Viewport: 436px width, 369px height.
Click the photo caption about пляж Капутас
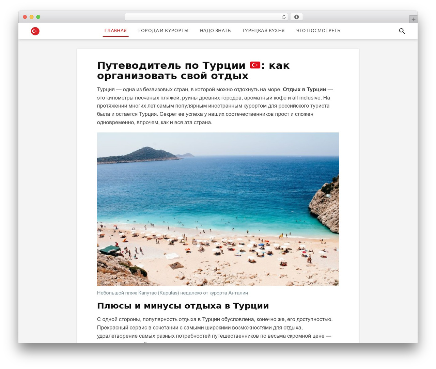pyautogui.click(x=172, y=293)
